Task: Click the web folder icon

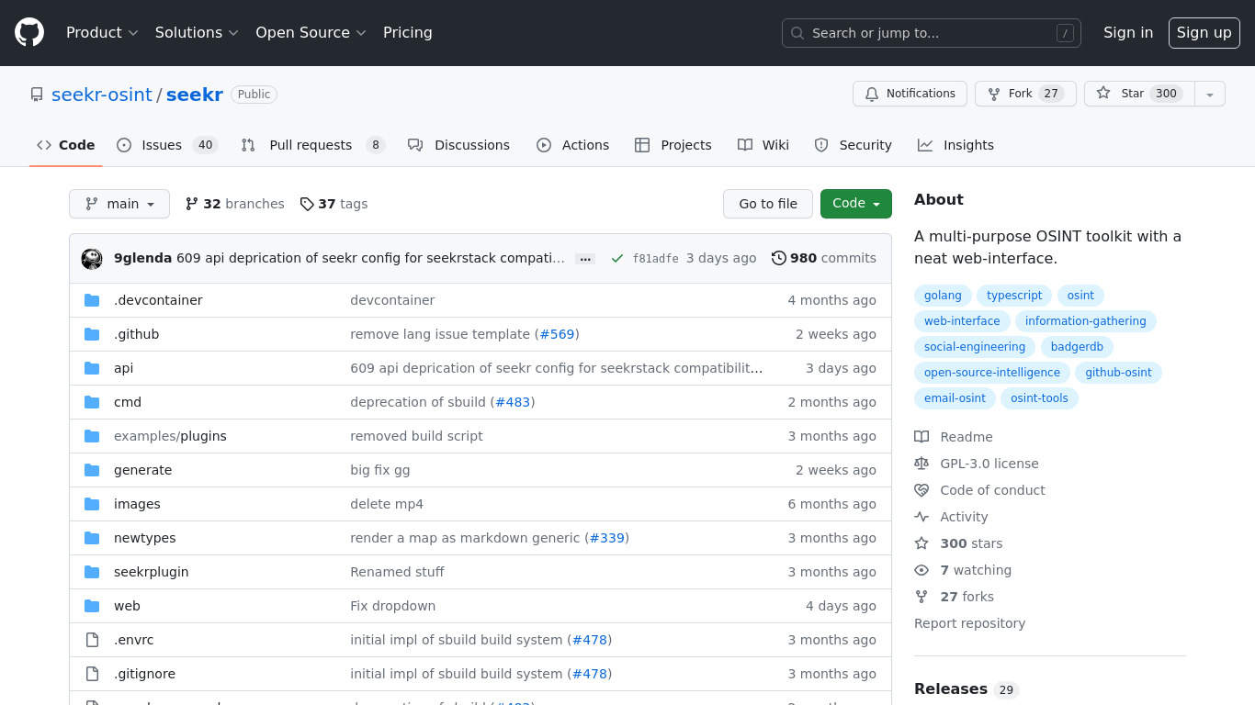Action: (x=92, y=606)
